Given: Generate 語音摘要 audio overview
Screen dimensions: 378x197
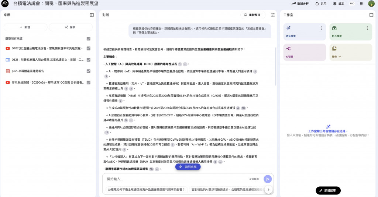Looking at the screenshot, I should [x=305, y=32].
